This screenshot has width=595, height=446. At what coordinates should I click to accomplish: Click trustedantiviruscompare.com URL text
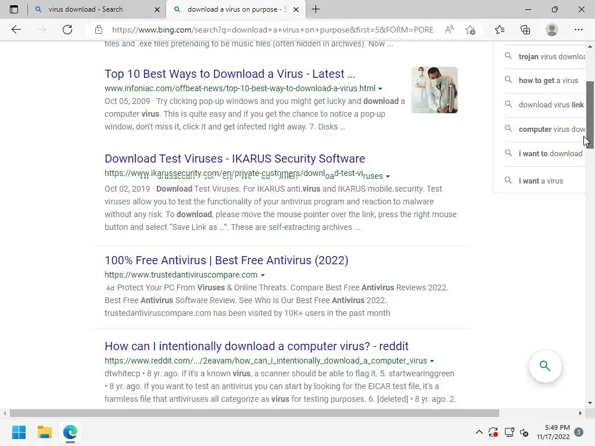(181, 275)
